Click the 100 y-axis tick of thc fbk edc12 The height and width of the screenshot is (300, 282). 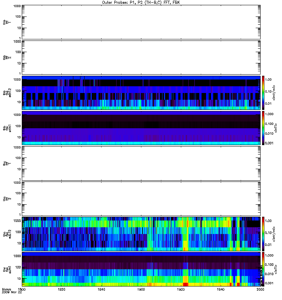click(18, 232)
